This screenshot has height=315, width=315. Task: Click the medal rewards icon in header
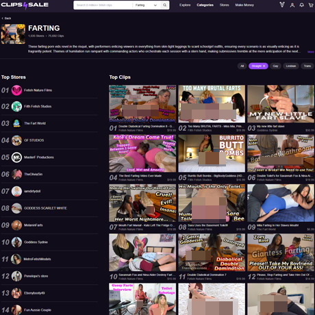coord(282,5)
